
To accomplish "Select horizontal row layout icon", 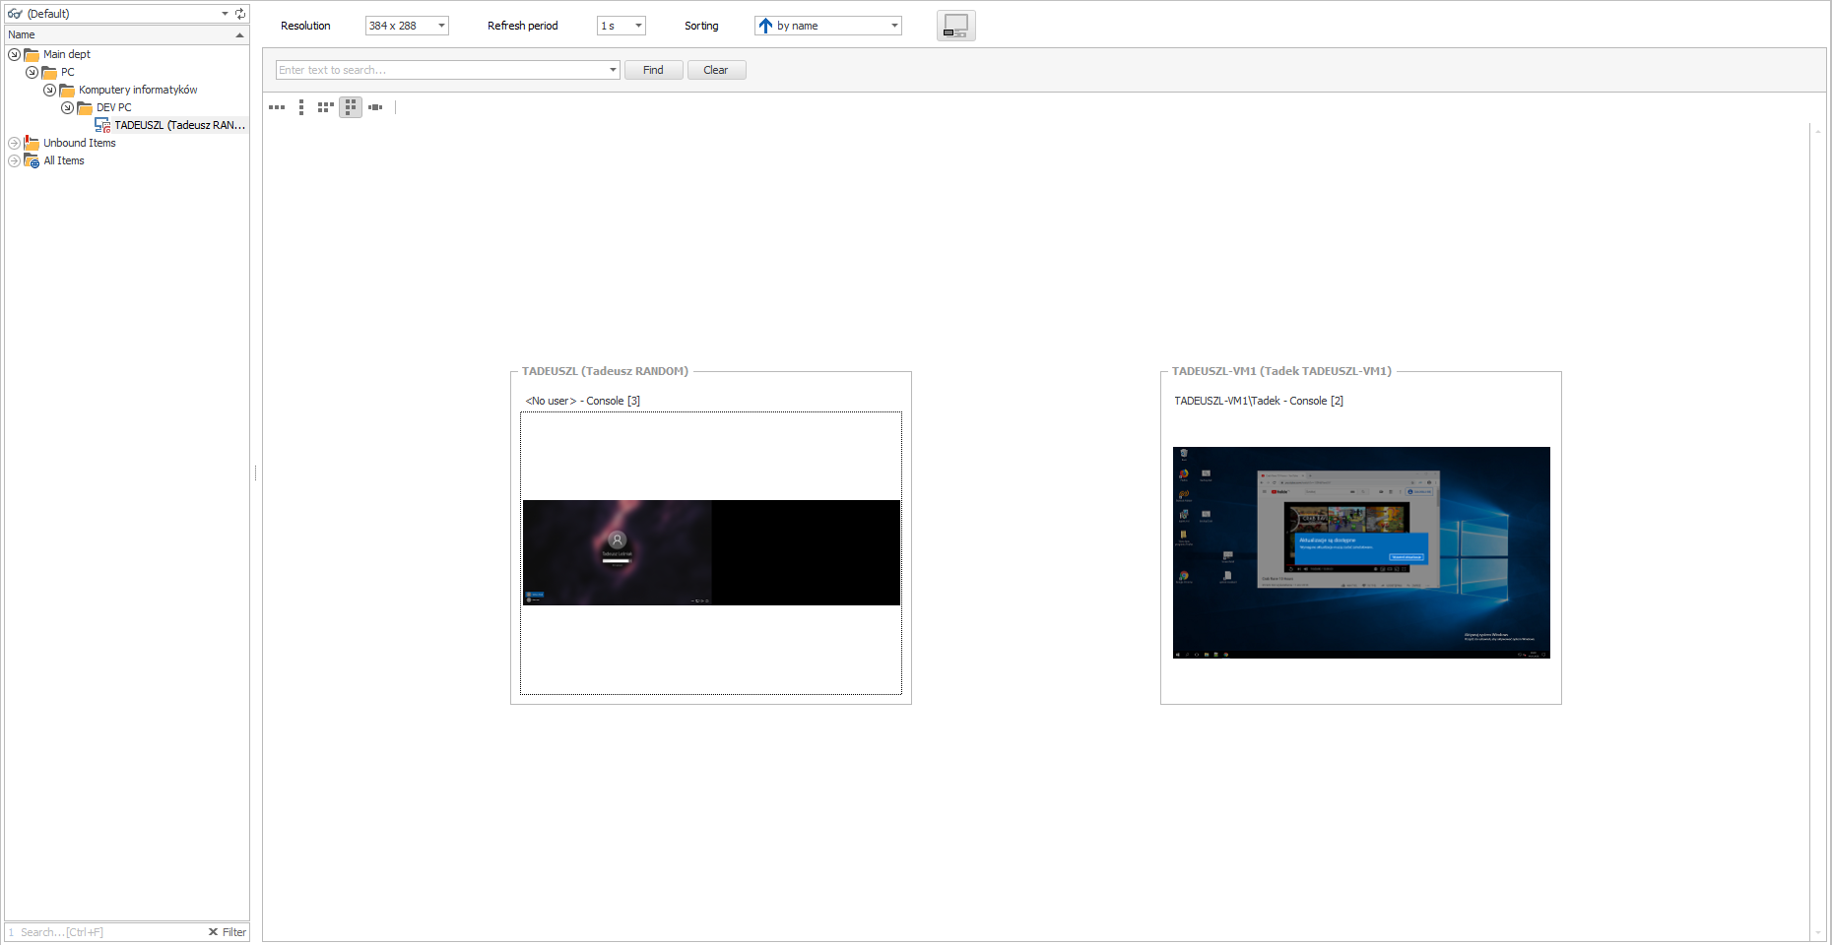I will [277, 107].
